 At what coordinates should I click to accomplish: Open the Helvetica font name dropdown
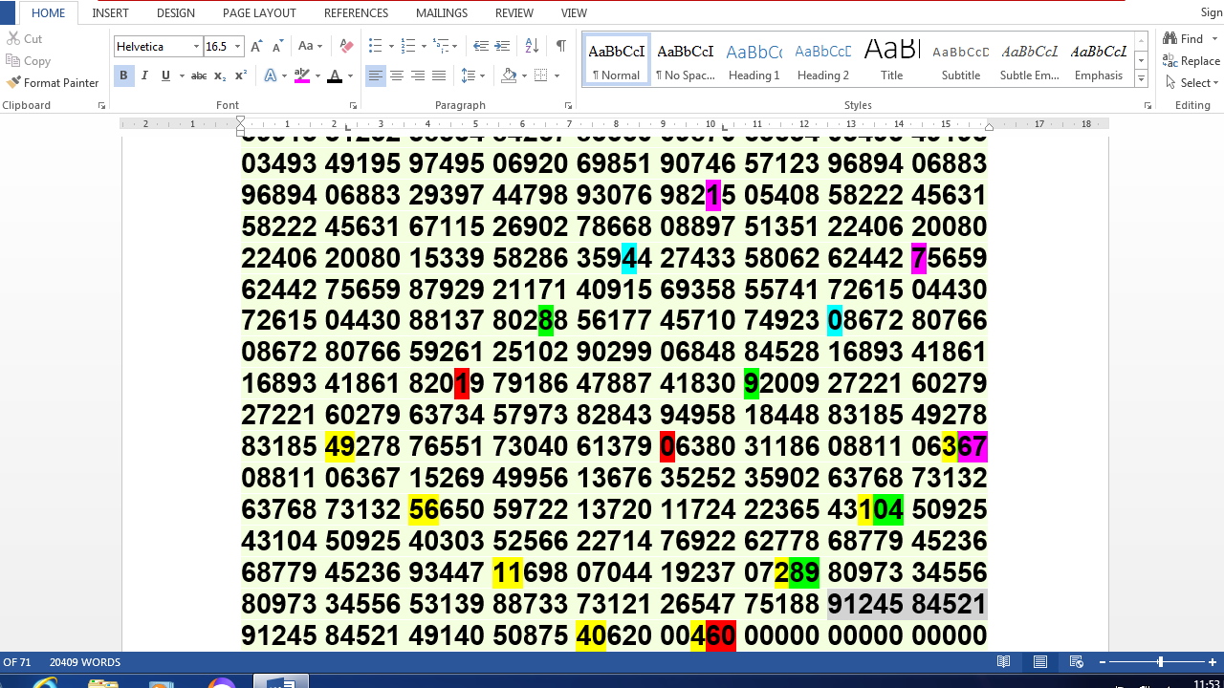pyautogui.click(x=196, y=47)
